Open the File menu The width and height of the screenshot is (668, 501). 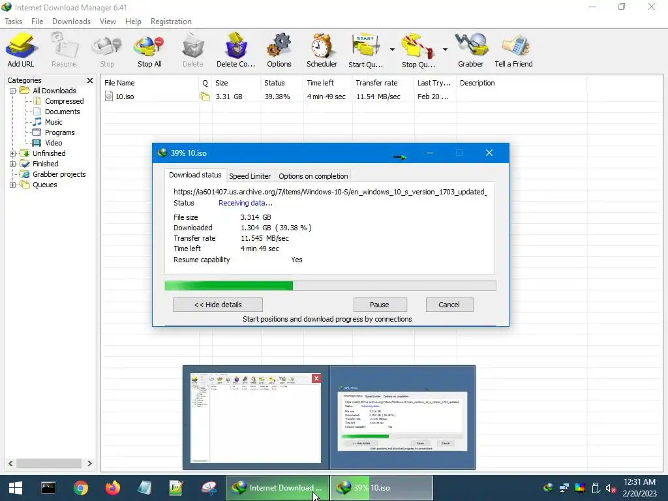(x=37, y=22)
